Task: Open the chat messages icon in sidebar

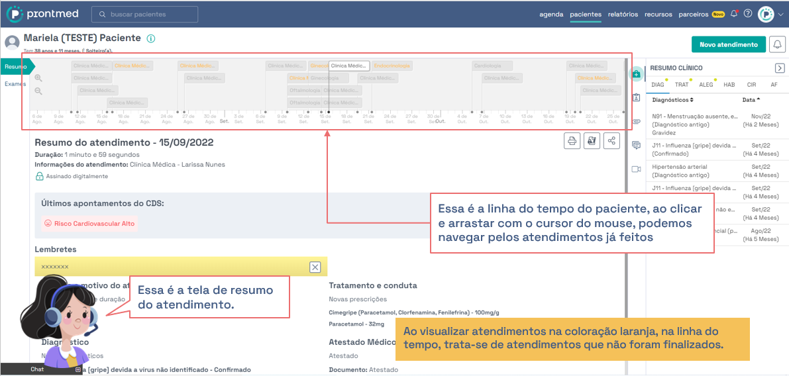Action: [x=637, y=145]
